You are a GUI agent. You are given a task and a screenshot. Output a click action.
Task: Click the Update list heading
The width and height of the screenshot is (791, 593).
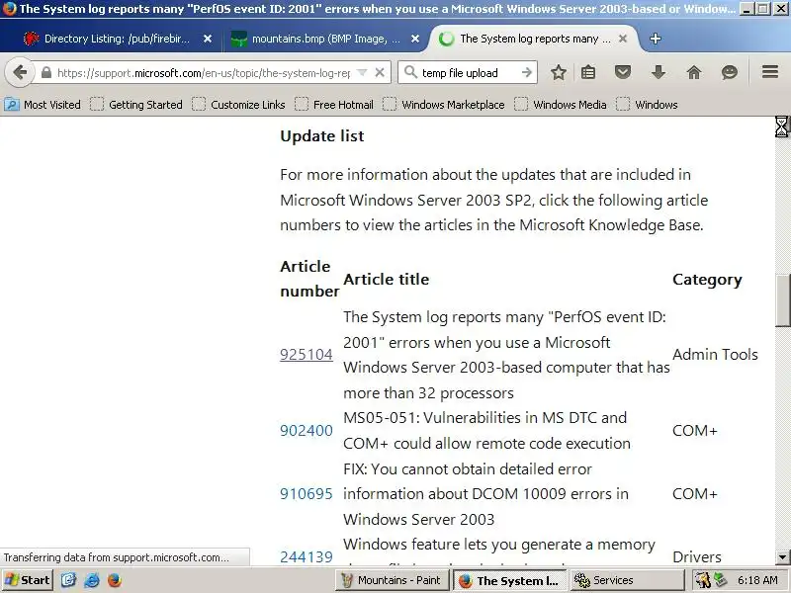point(322,136)
